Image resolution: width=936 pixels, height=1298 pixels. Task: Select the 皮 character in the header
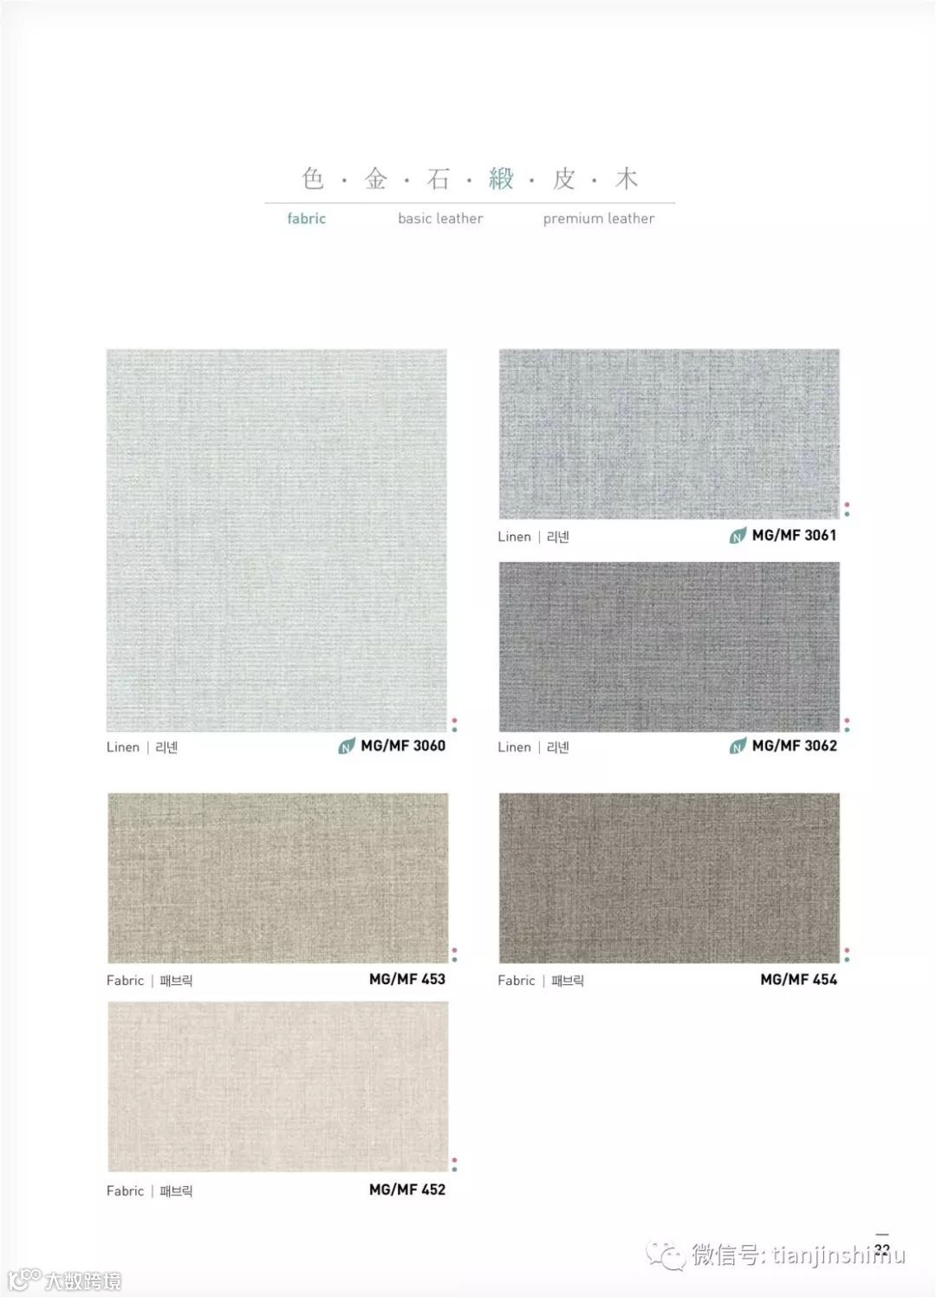[564, 179]
